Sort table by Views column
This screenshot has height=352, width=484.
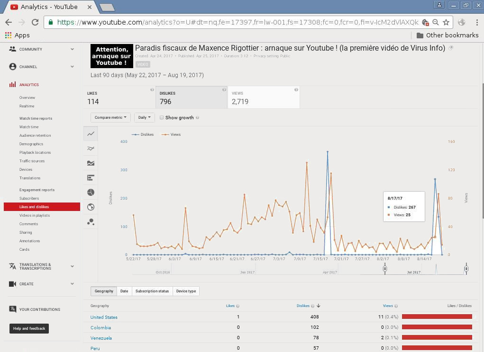coord(388,306)
